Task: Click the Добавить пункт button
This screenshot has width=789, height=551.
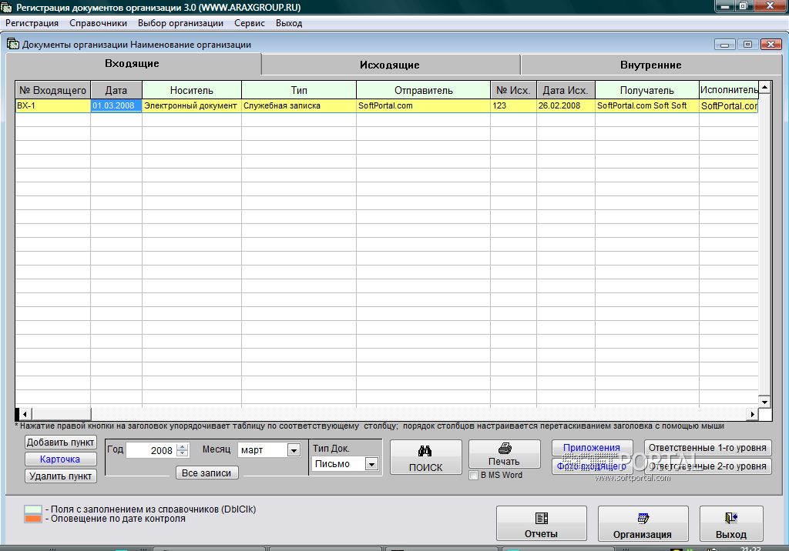Action: [x=60, y=442]
